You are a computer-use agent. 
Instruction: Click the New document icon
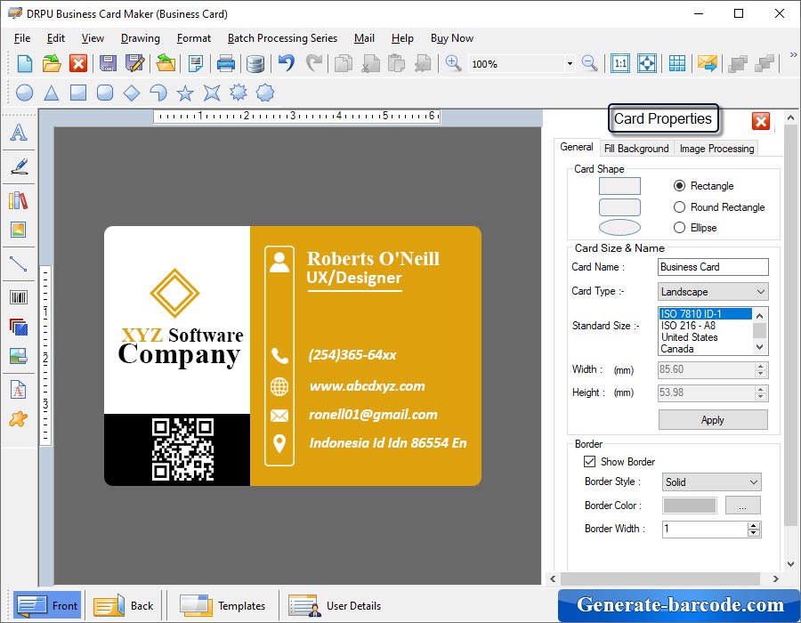tap(25, 64)
